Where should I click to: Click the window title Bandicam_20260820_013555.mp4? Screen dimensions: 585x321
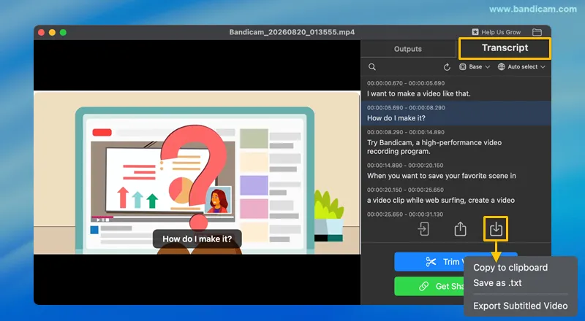[292, 32]
